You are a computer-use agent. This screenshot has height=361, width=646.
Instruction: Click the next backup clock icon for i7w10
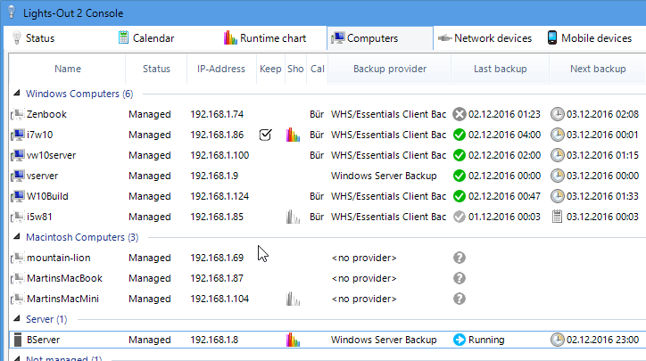tap(557, 135)
